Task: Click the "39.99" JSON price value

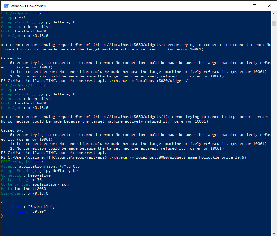Action: pos(38,211)
